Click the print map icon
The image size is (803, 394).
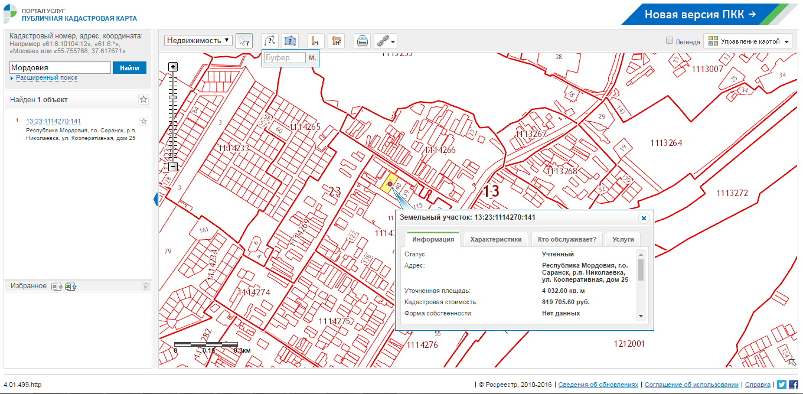(x=363, y=41)
